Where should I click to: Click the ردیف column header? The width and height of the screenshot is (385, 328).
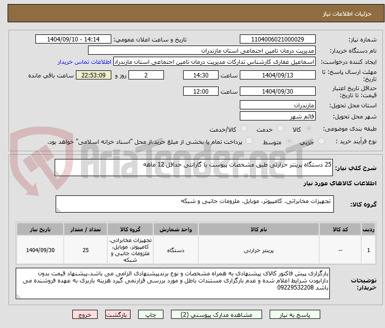coord(368,229)
